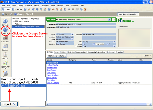Switch to the Notes tab
Screen dimensions: 153x110
[57, 52]
